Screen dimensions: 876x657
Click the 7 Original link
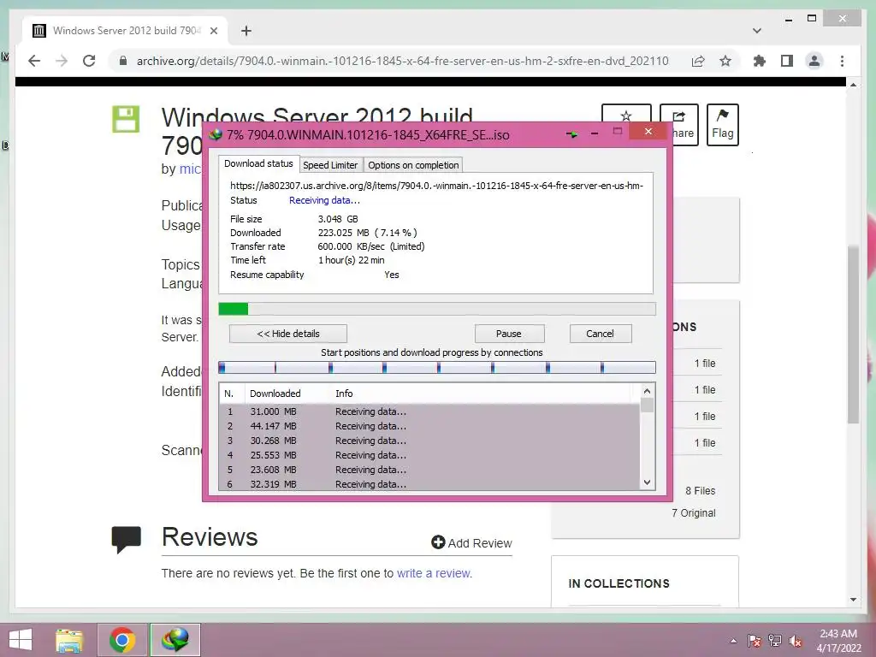(x=693, y=513)
